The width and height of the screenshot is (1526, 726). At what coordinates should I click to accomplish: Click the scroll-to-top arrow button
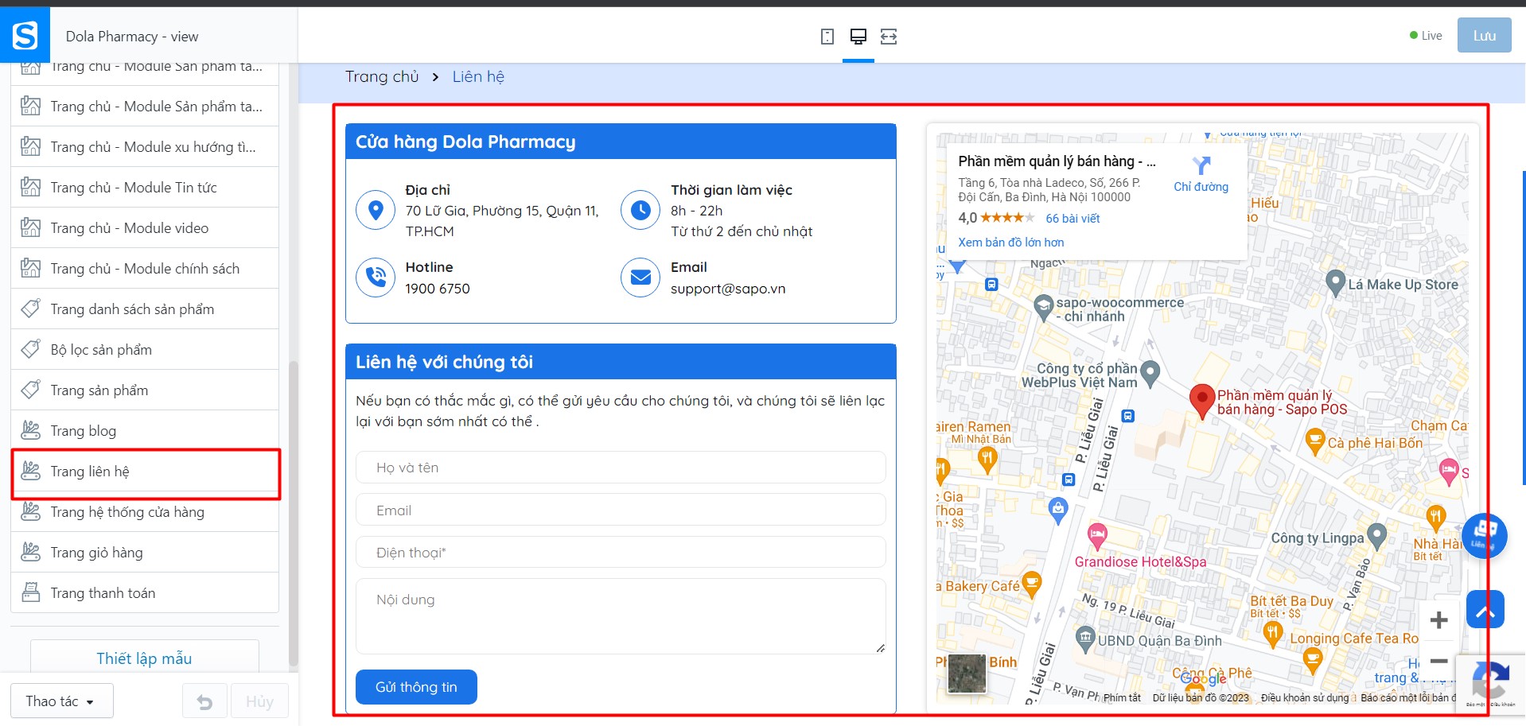(x=1485, y=610)
